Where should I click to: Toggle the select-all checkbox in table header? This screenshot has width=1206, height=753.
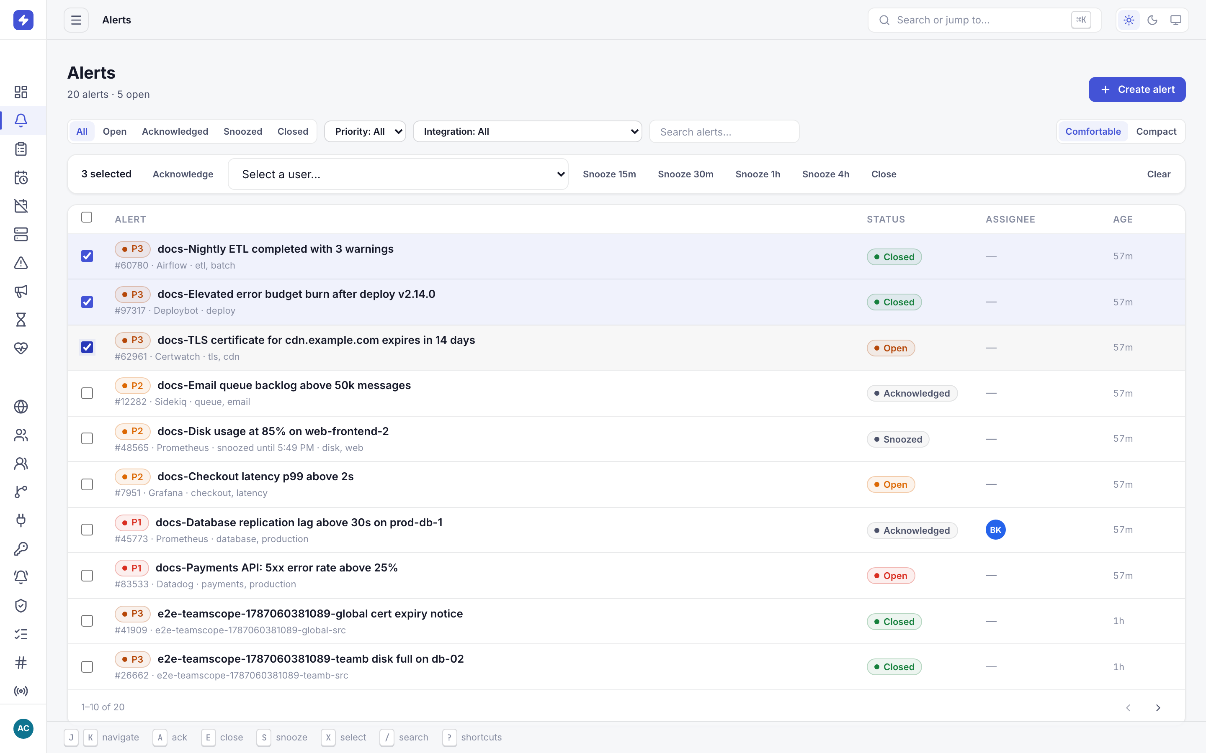tap(87, 217)
